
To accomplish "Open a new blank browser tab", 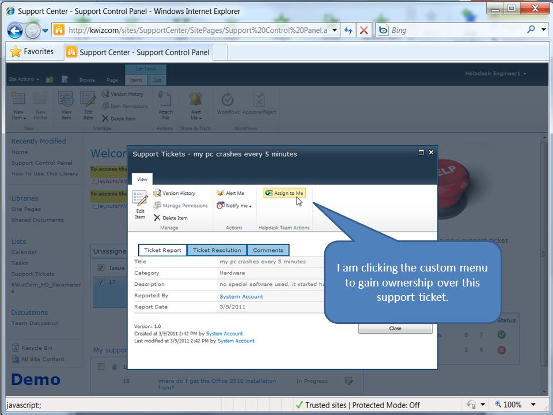I will tap(220, 52).
